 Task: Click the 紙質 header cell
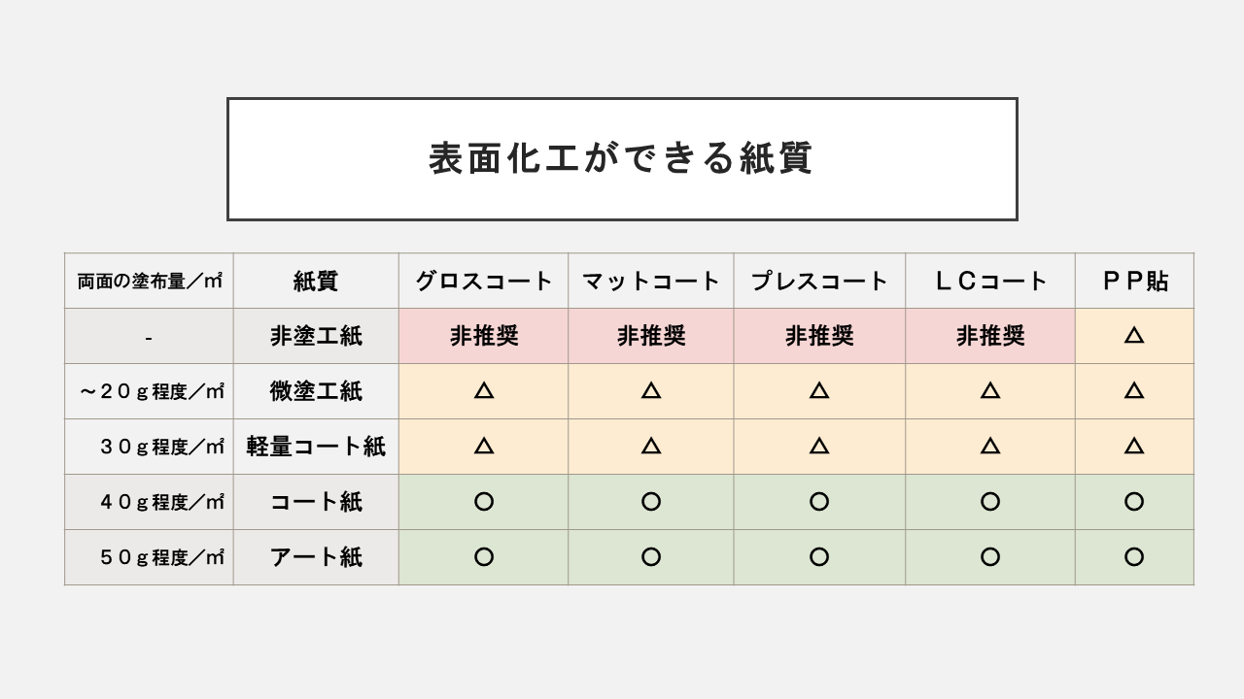(x=316, y=282)
